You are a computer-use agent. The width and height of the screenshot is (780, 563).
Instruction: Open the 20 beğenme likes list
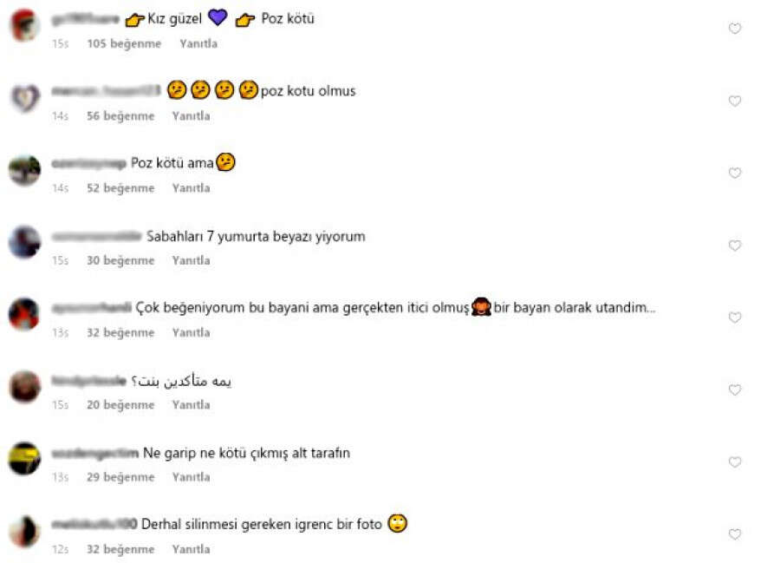coord(120,405)
